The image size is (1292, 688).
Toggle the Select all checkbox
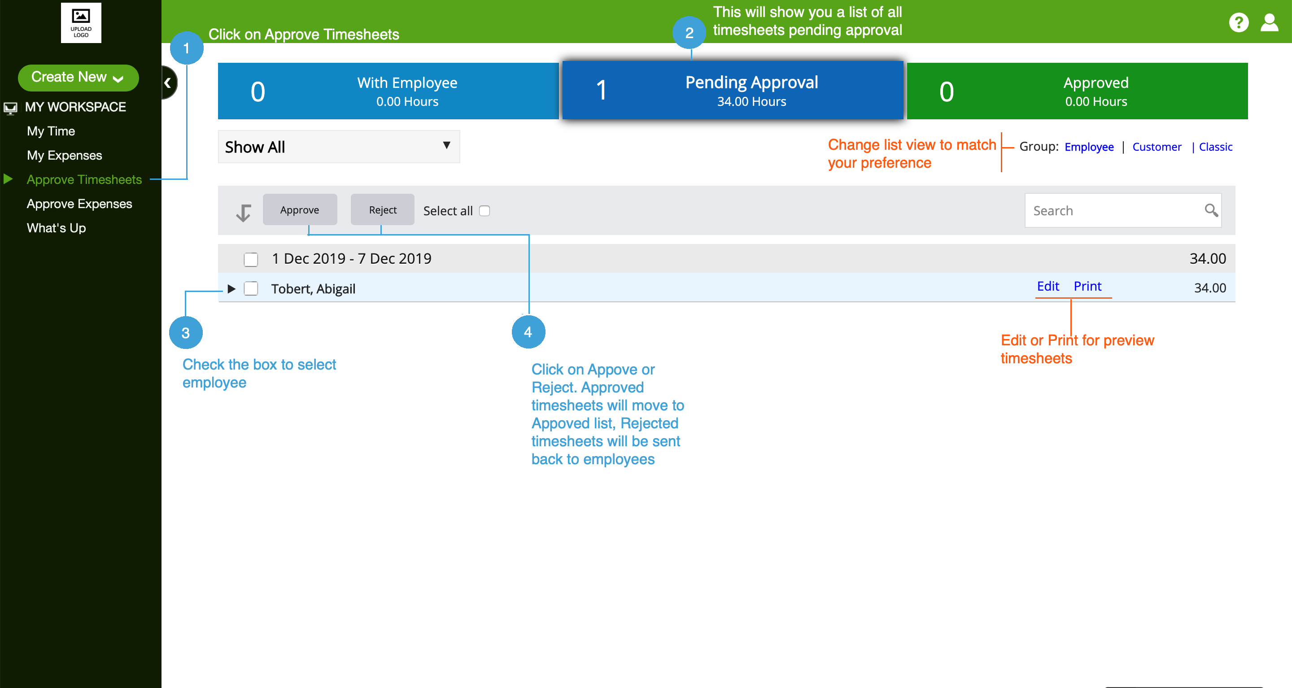pos(484,211)
